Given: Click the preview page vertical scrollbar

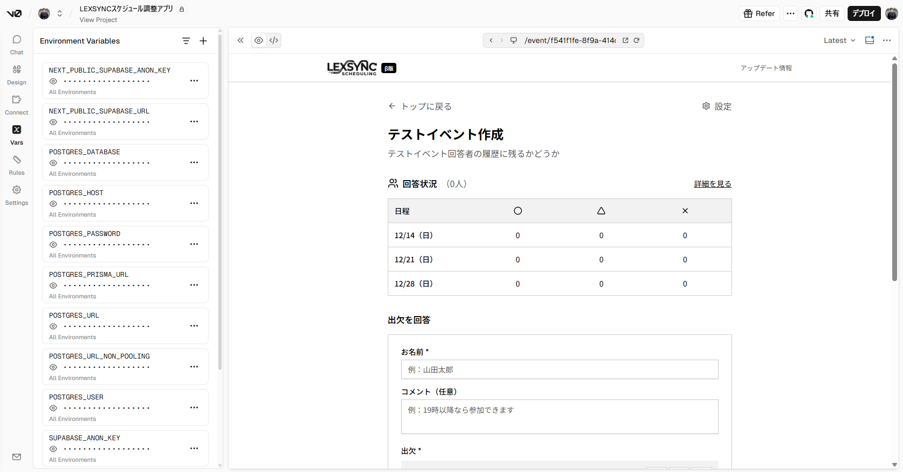Looking at the screenshot, I should tap(894, 172).
